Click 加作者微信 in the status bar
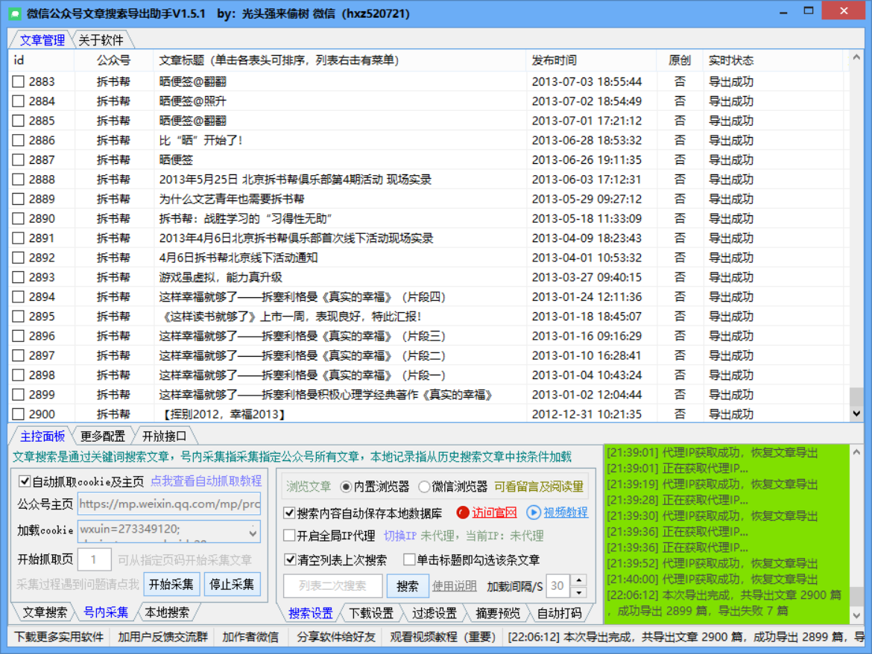 (250, 637)
